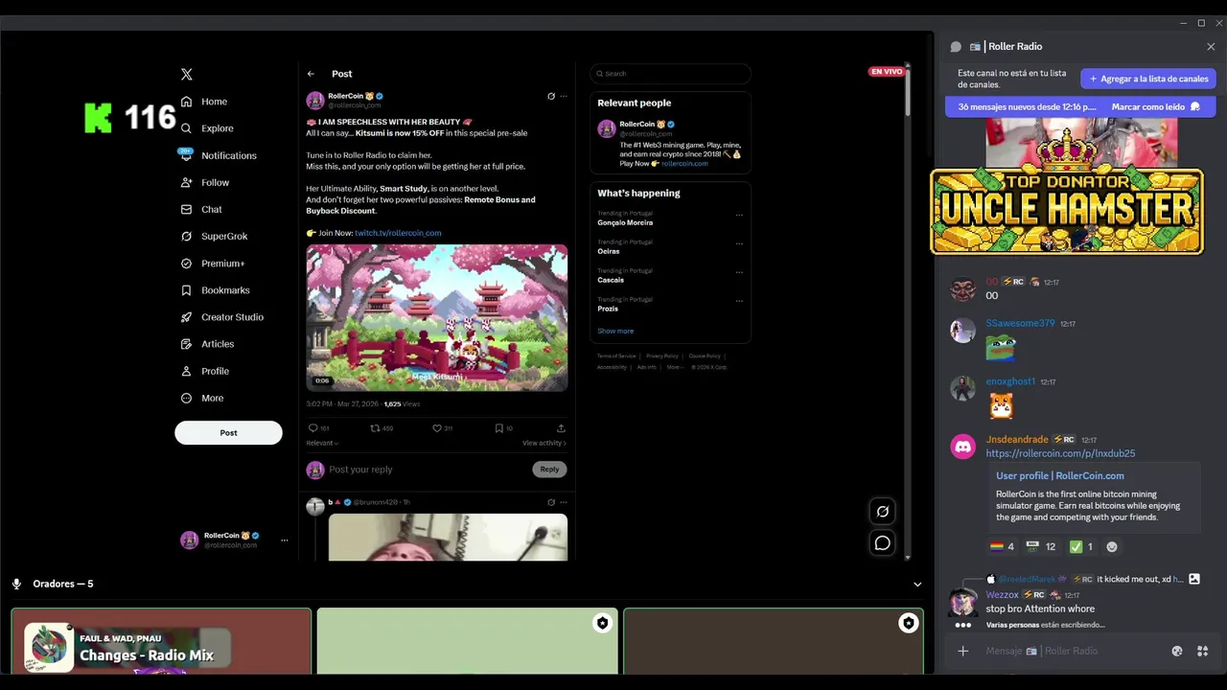
Task: Open the Relevant replies sort dropdown
Action: point(322,443)
